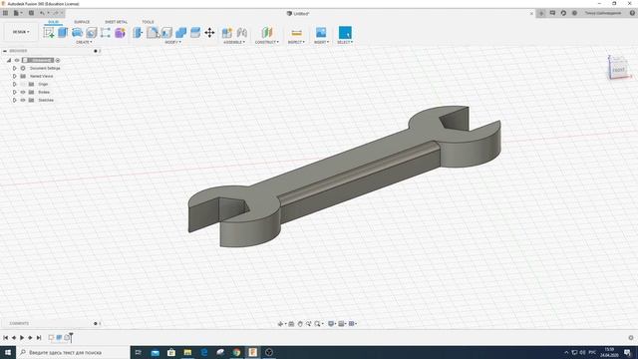Select the Create Form purple icon
638x359 pixels.
tap(120, 33)
